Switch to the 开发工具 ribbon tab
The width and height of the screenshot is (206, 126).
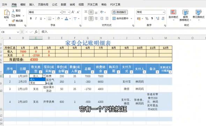[93, 5]
